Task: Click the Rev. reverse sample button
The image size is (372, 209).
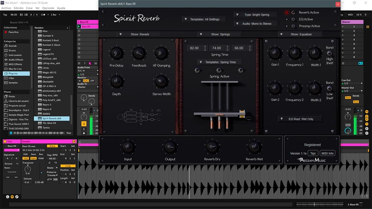Action: tap(41, 154)
